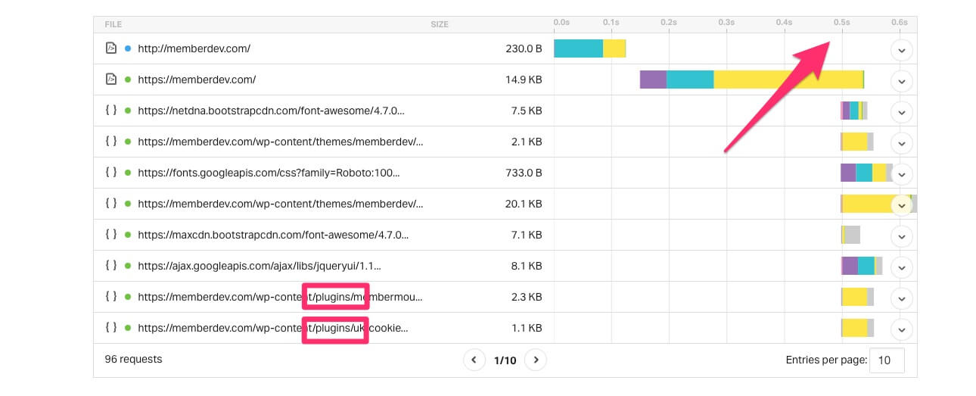
Task: Click the braces icon for ajax.googleapis.com row
Action: [110, 266]
